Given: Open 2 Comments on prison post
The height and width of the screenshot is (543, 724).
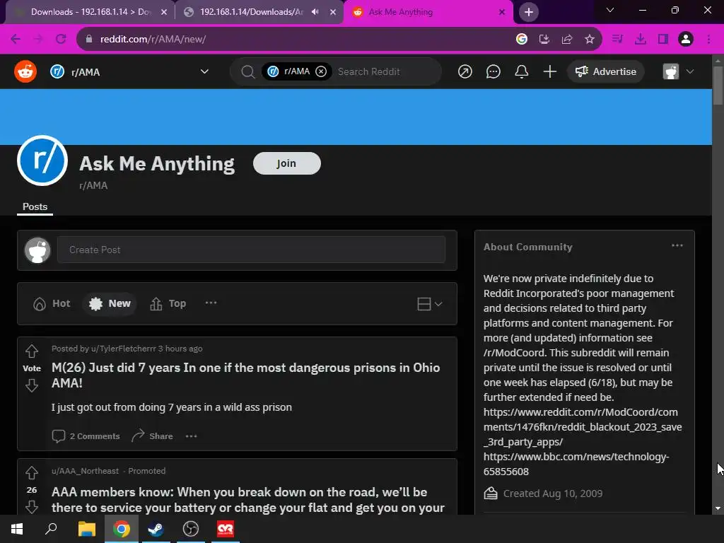Looking at the screenshot, I should [x=86, y=436].
